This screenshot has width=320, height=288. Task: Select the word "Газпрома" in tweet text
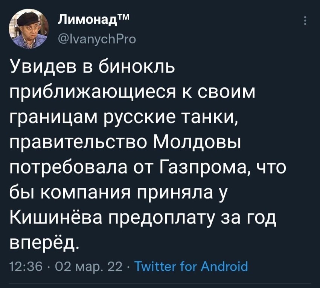coord(205,168)
